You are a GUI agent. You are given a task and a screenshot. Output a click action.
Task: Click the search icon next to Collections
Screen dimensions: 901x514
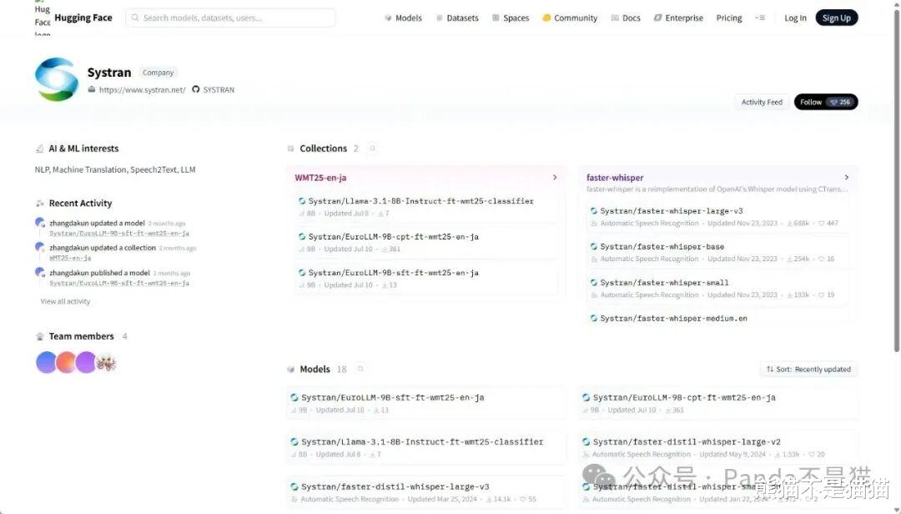click(372, 149)
